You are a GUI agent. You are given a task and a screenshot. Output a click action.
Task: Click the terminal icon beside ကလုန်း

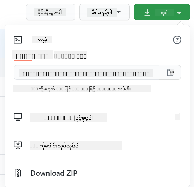pos(18,40)
